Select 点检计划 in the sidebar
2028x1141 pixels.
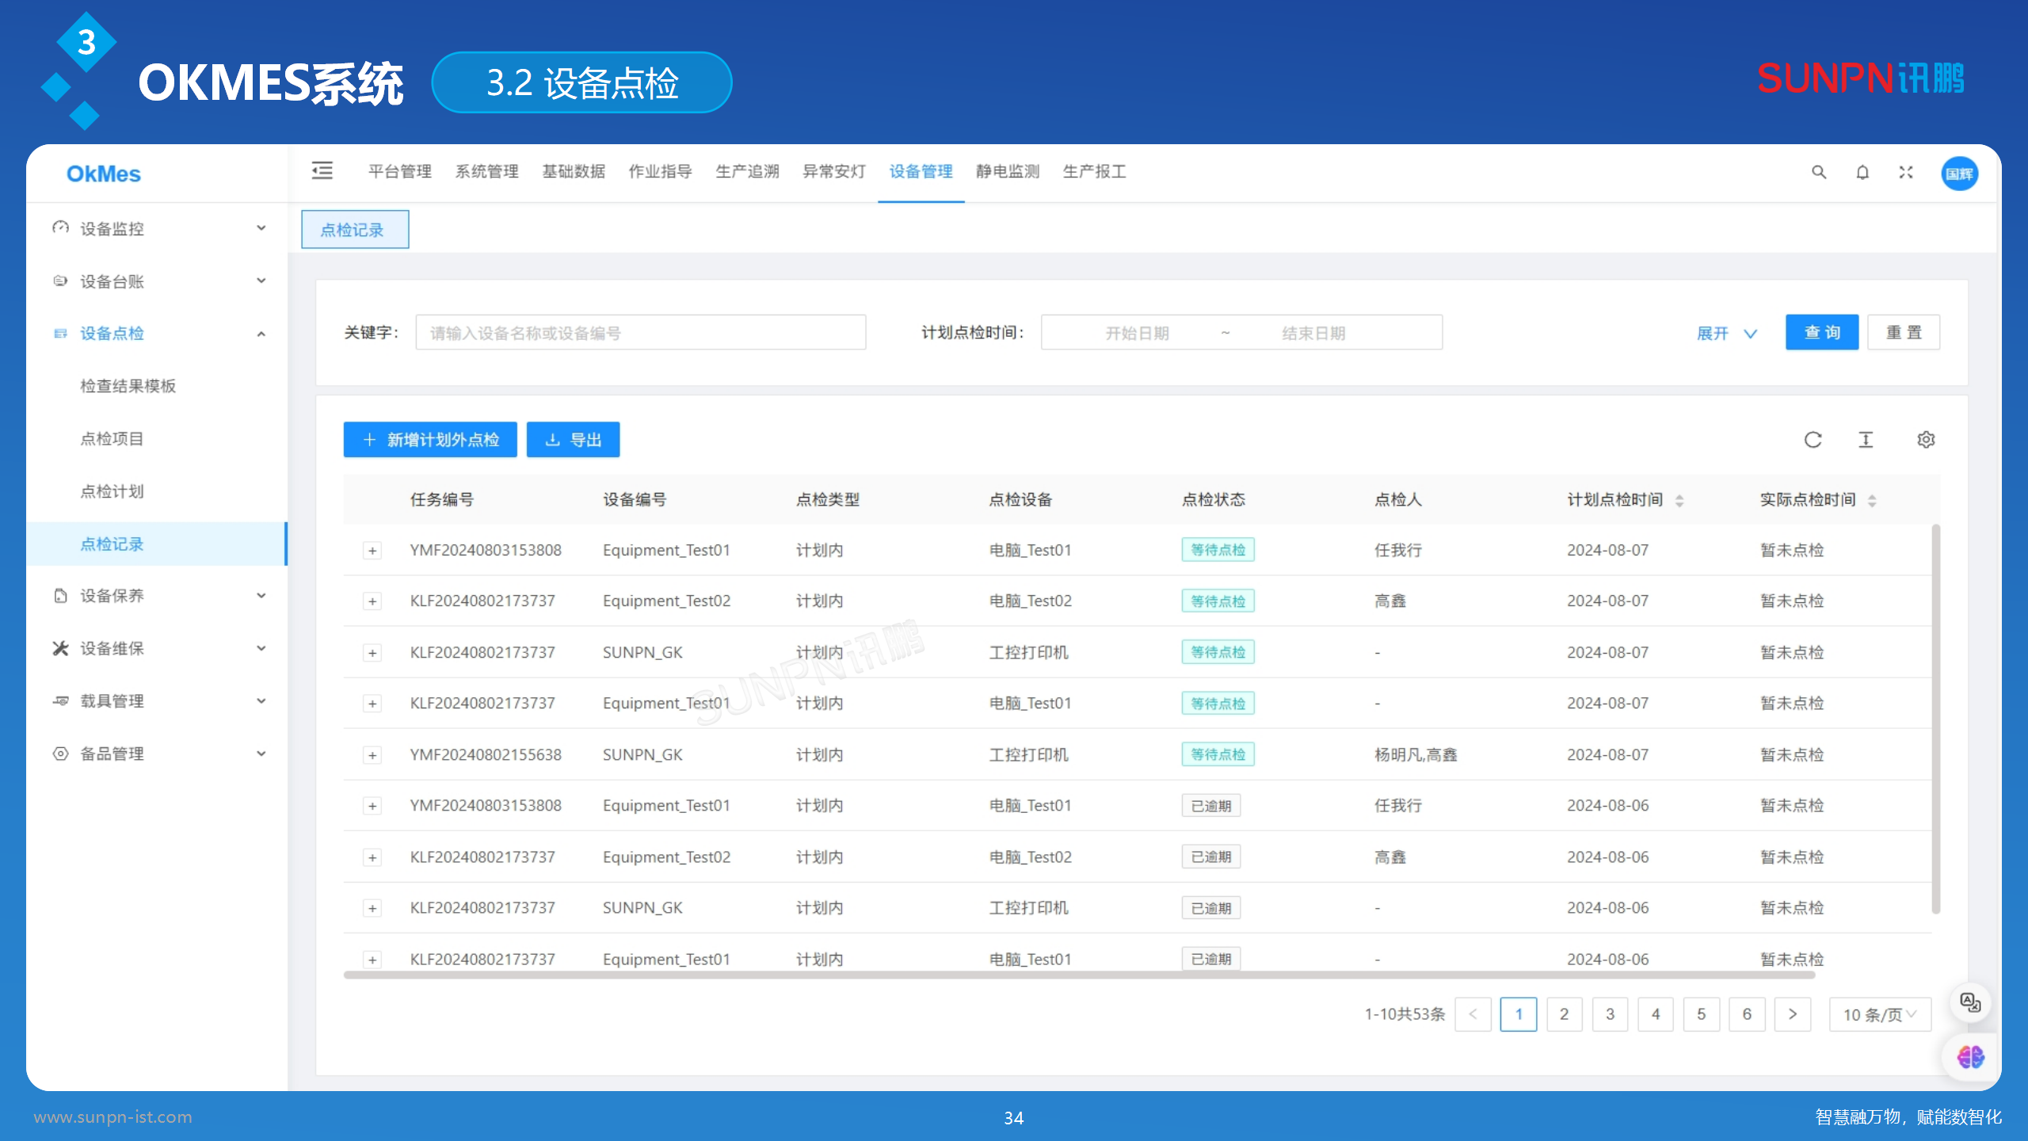coord(112,491)
